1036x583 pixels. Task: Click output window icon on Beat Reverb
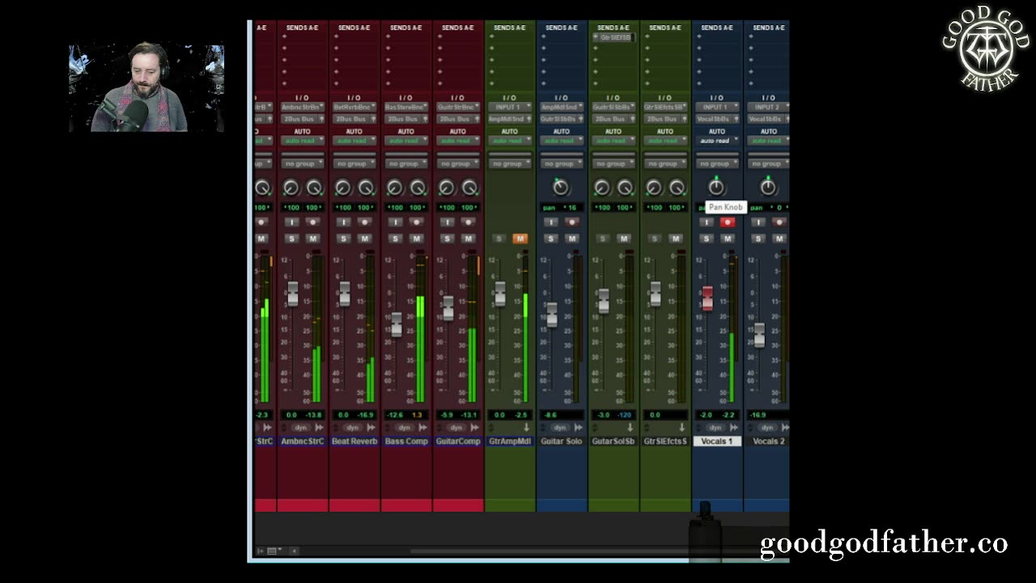[x=370, y=428]
